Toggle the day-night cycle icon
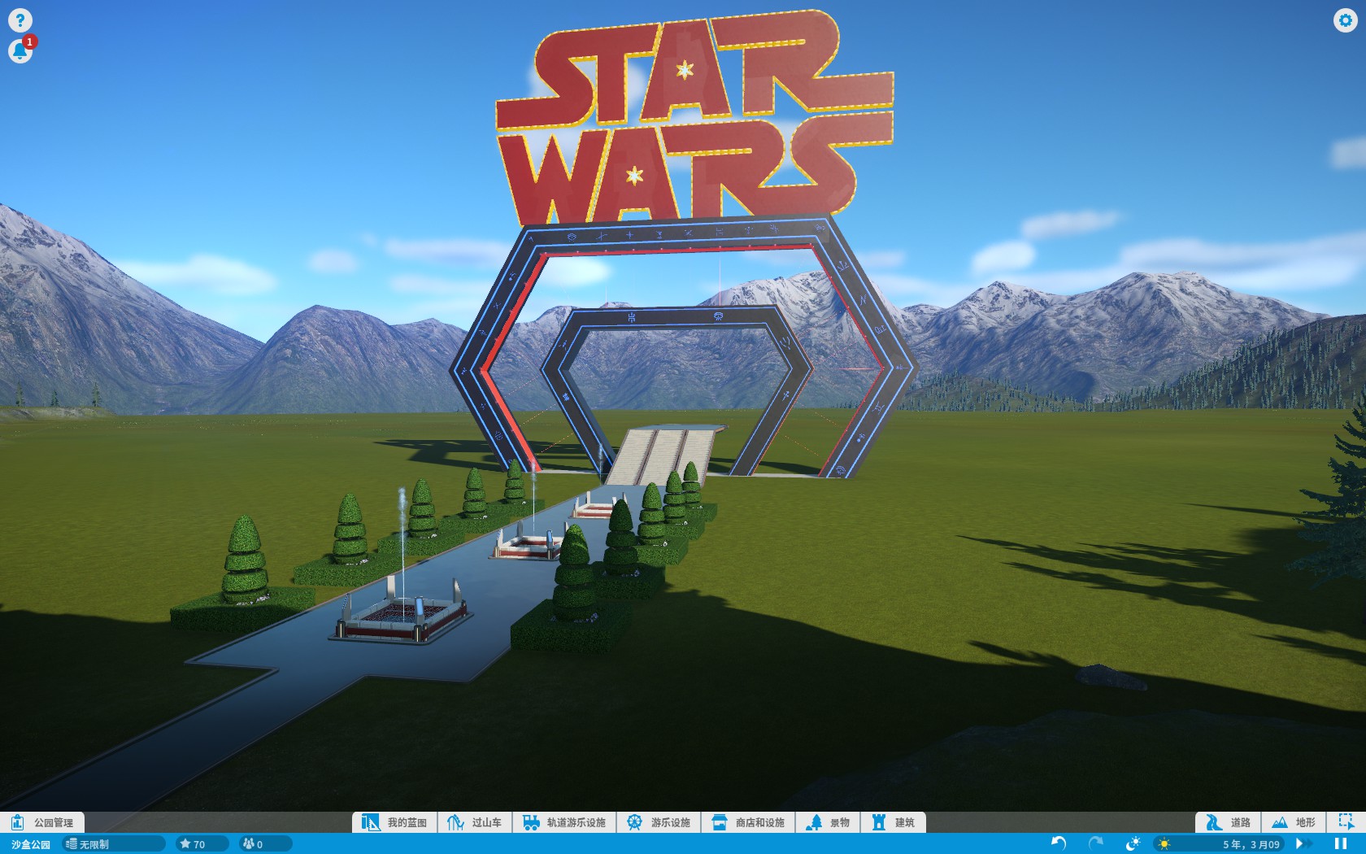Viewport: 1366px width, 854px height. pyautogui.click(x=1133, y=843)
